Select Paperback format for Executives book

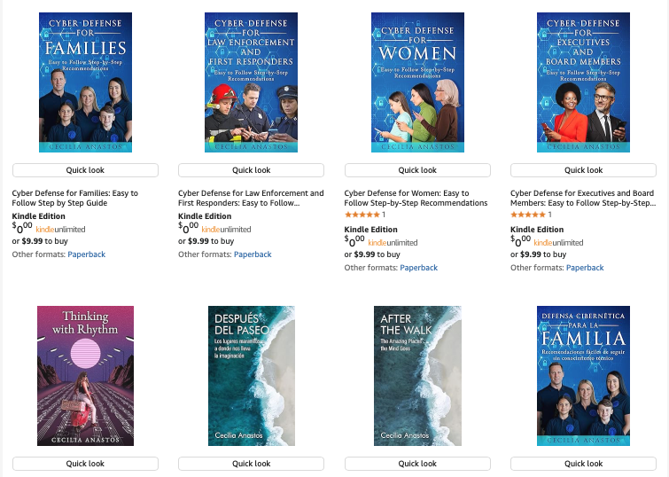(x=585, y=268)
